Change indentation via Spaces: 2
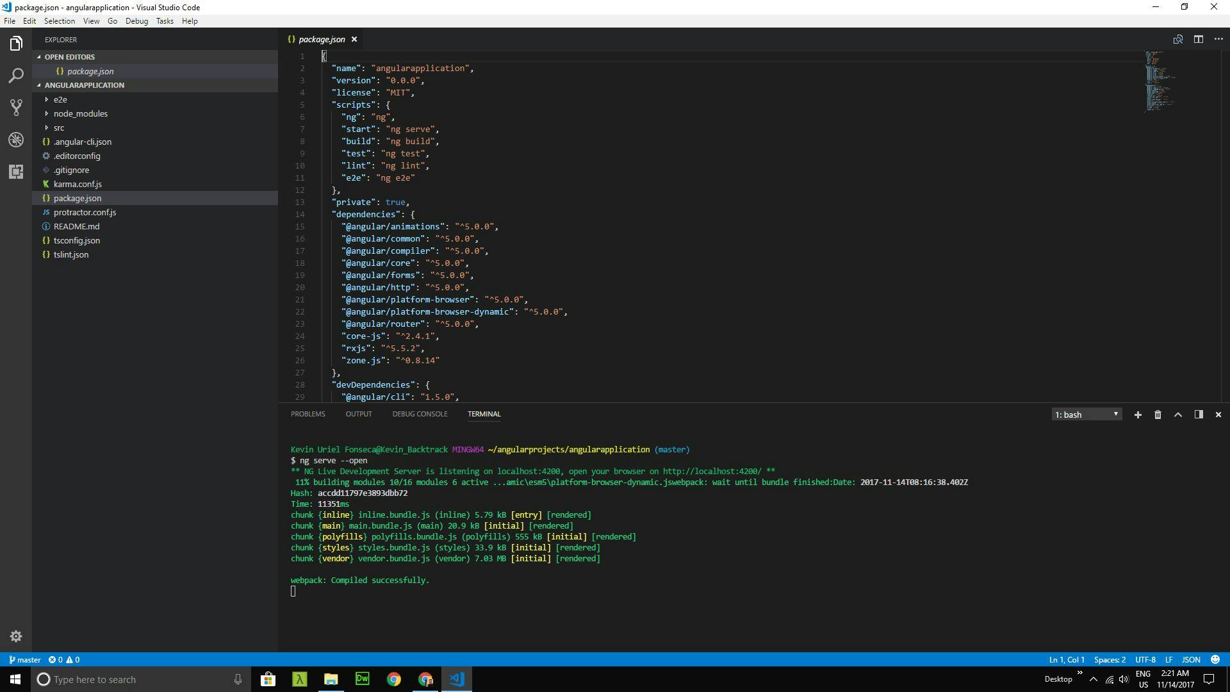This screenshot has width=1230, height=692. [1110, 659]
